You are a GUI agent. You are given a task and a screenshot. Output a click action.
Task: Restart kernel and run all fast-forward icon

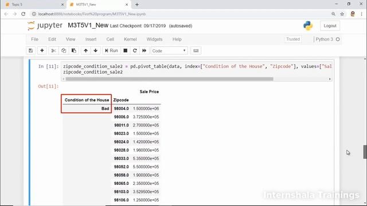click(x=144, y=51)
